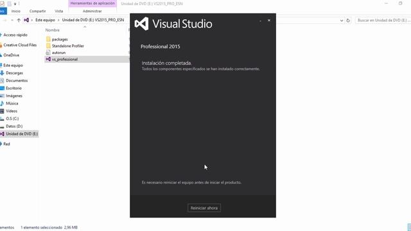Open Acceso rápido in navigation pane
The image size is (411, 231).
15,35
